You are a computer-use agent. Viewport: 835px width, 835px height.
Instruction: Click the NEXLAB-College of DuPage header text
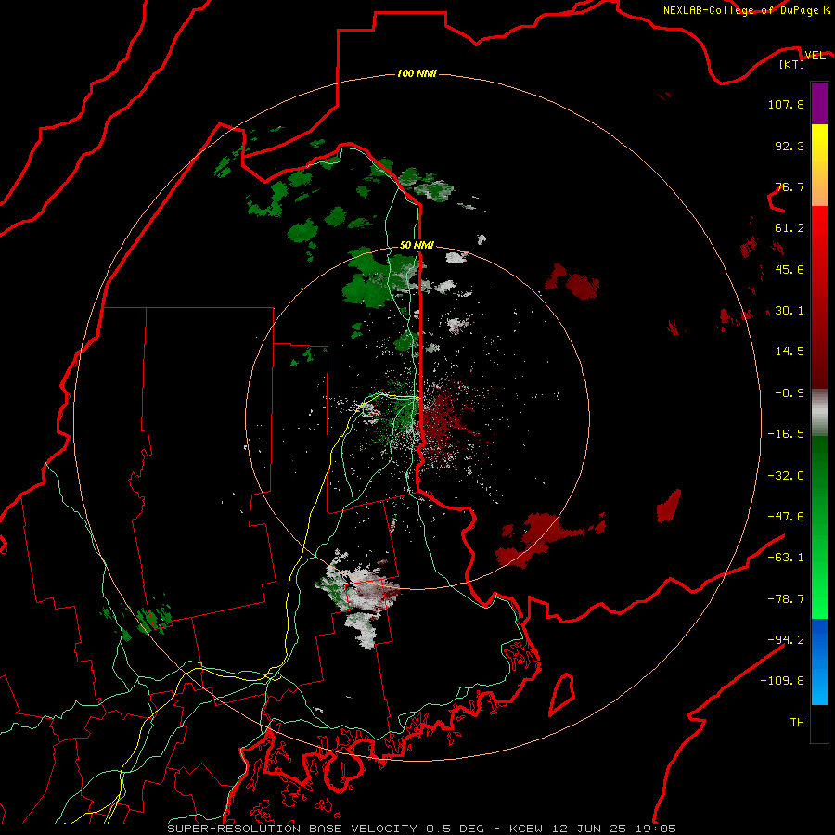[740, 10]
